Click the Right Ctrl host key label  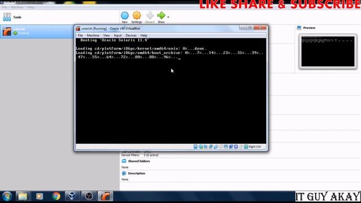tap(254, 147)
